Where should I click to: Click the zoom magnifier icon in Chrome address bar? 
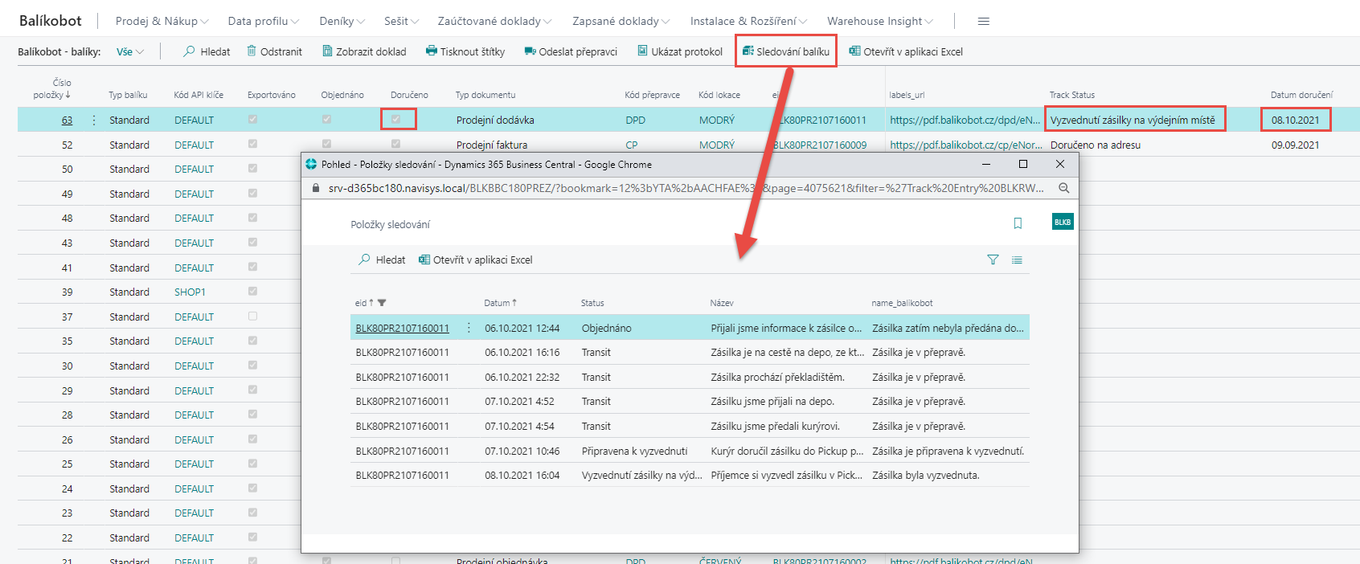coord(1063,188)
